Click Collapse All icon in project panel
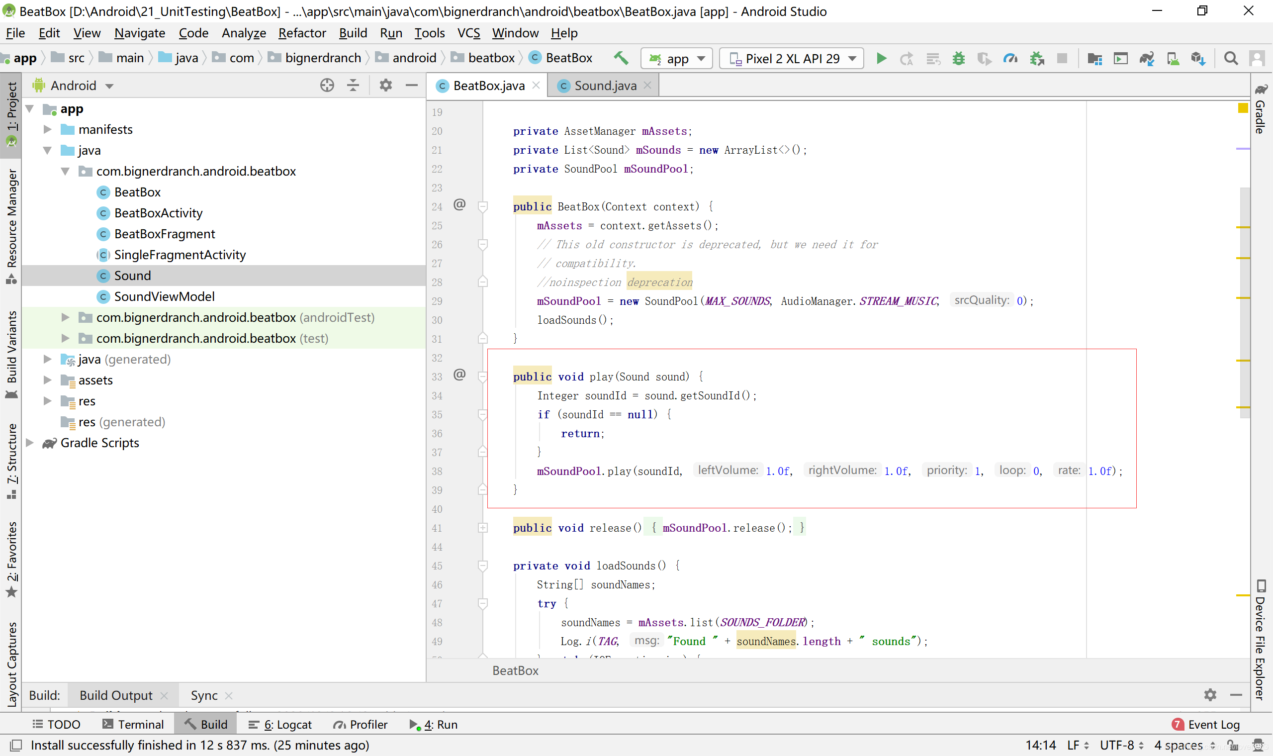This screenshot has height=756, width=1273. 353,85
